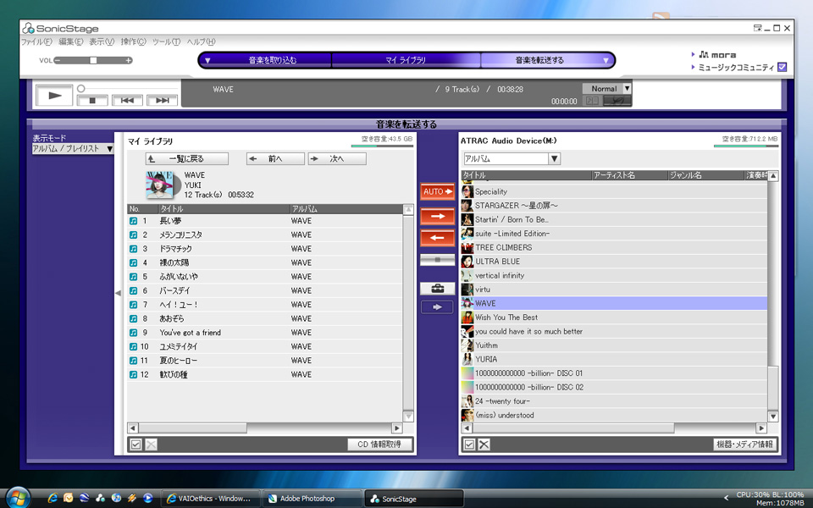Open the 表示(V) menu
This screenshot has width=813, height=508.
(x=101, y=41)
